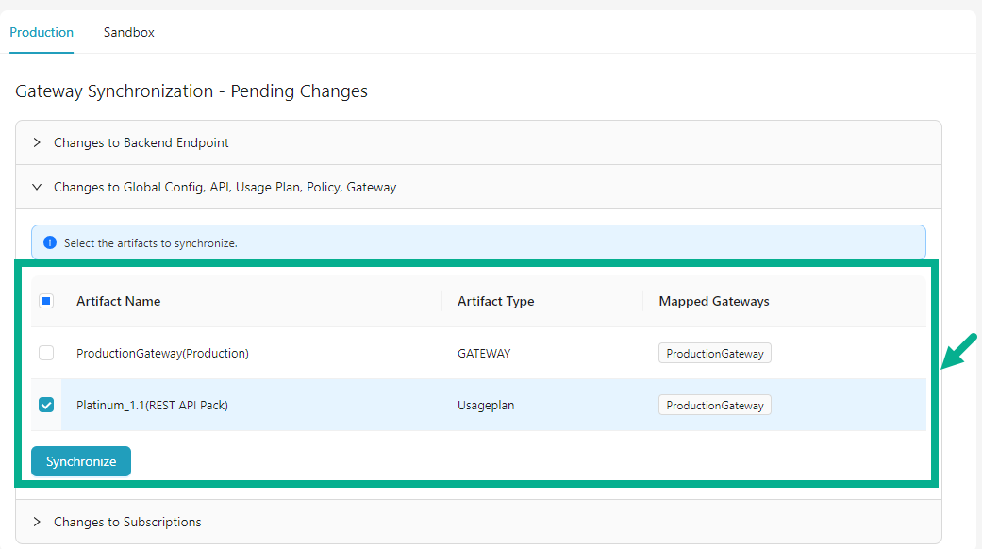Click the blue info icon in the banner
The width and height of the screenshot is (982, 549).
pos(50,242)
